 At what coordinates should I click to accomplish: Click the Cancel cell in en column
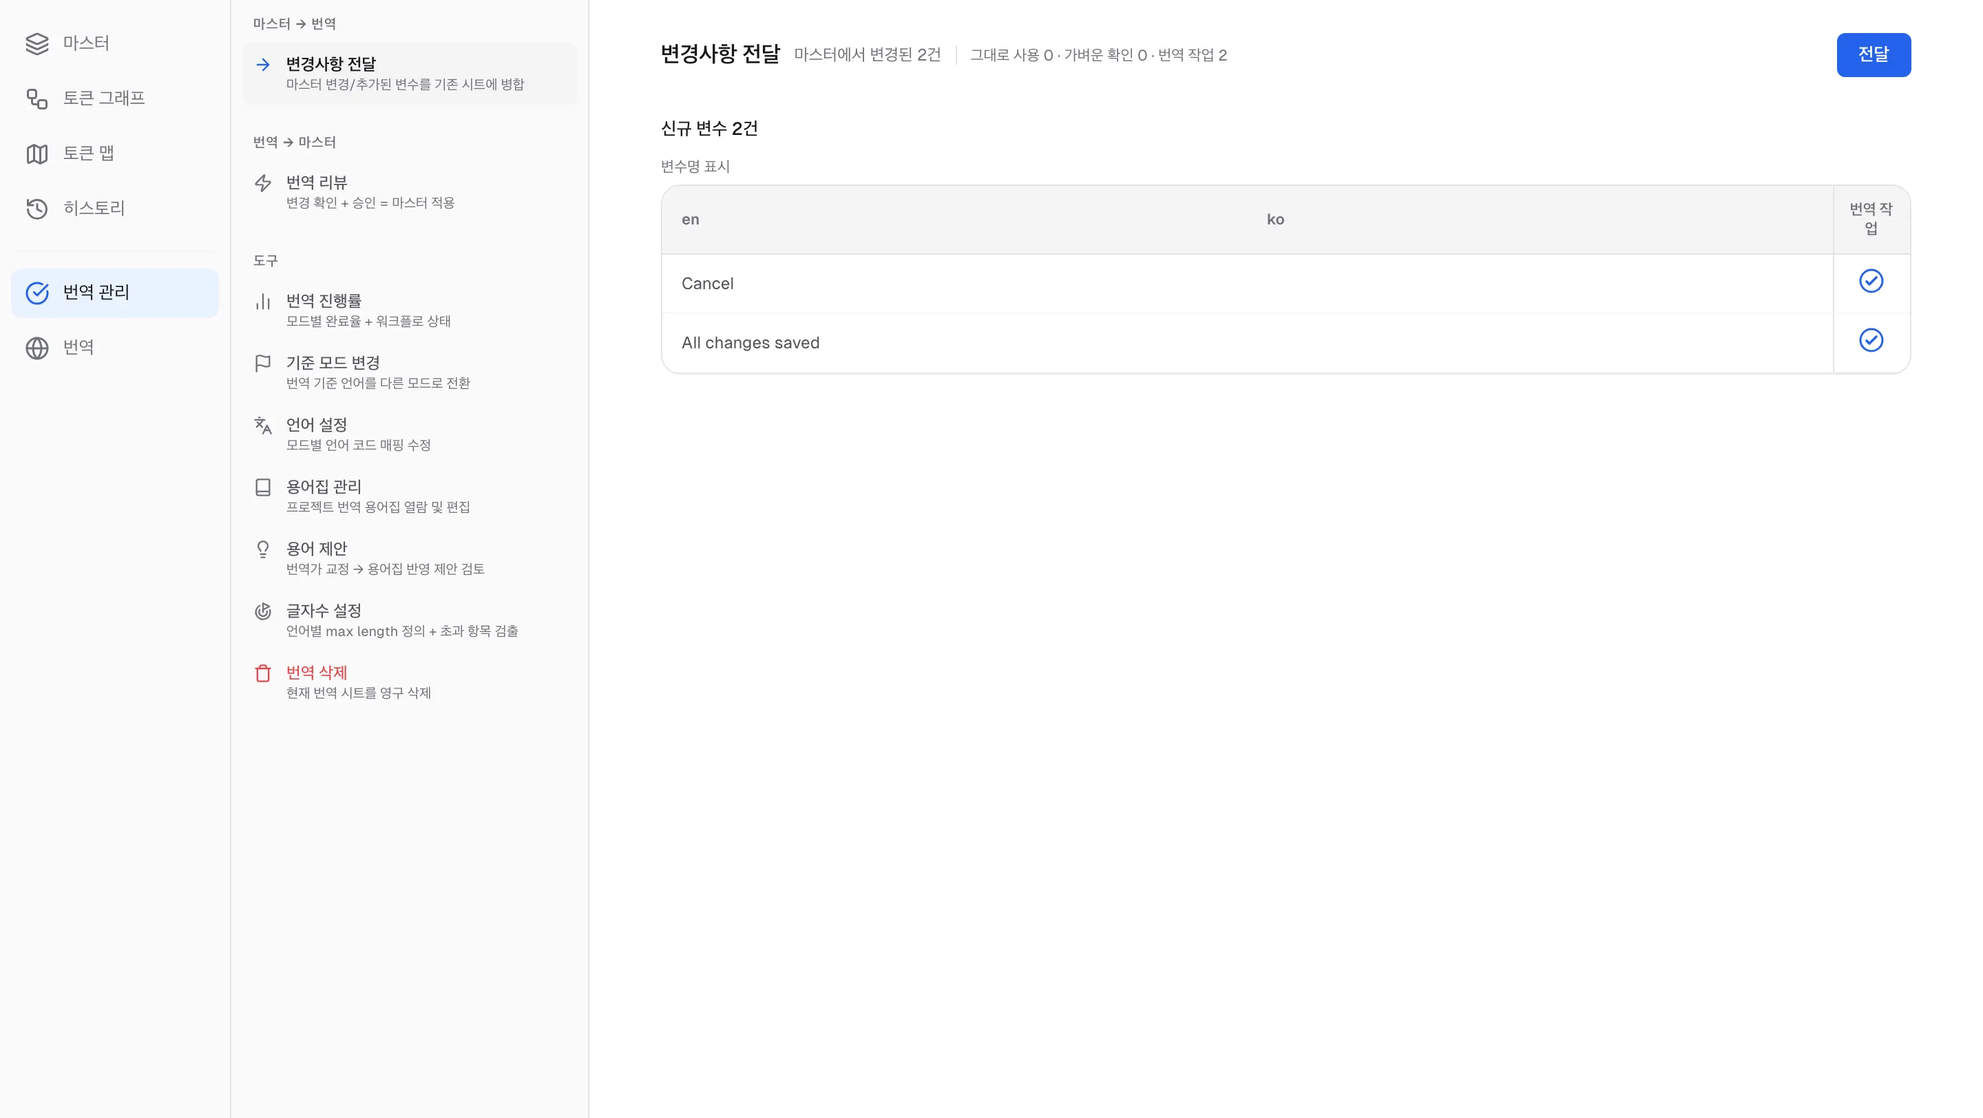954,284
